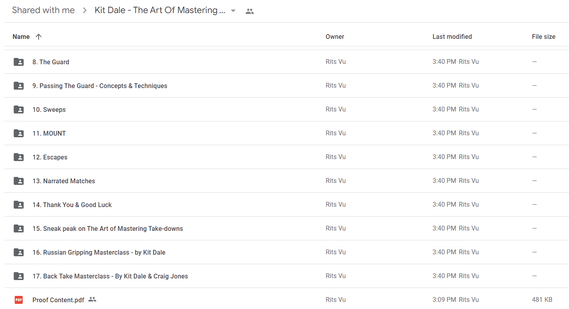Sort files by Last modified header
Screen dimensions: 569x309
click(x=452, y=36)
